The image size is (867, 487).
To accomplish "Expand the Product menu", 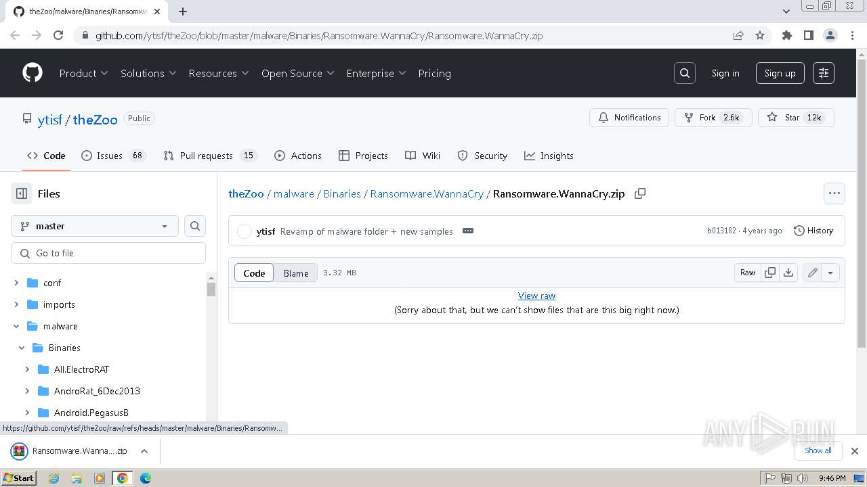I will 83,73.
